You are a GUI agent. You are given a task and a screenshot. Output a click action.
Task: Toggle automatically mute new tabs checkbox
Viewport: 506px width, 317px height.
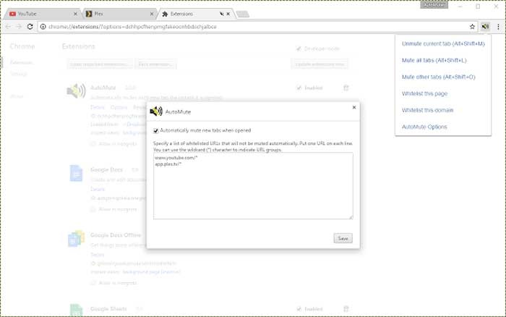pos(156,130)
